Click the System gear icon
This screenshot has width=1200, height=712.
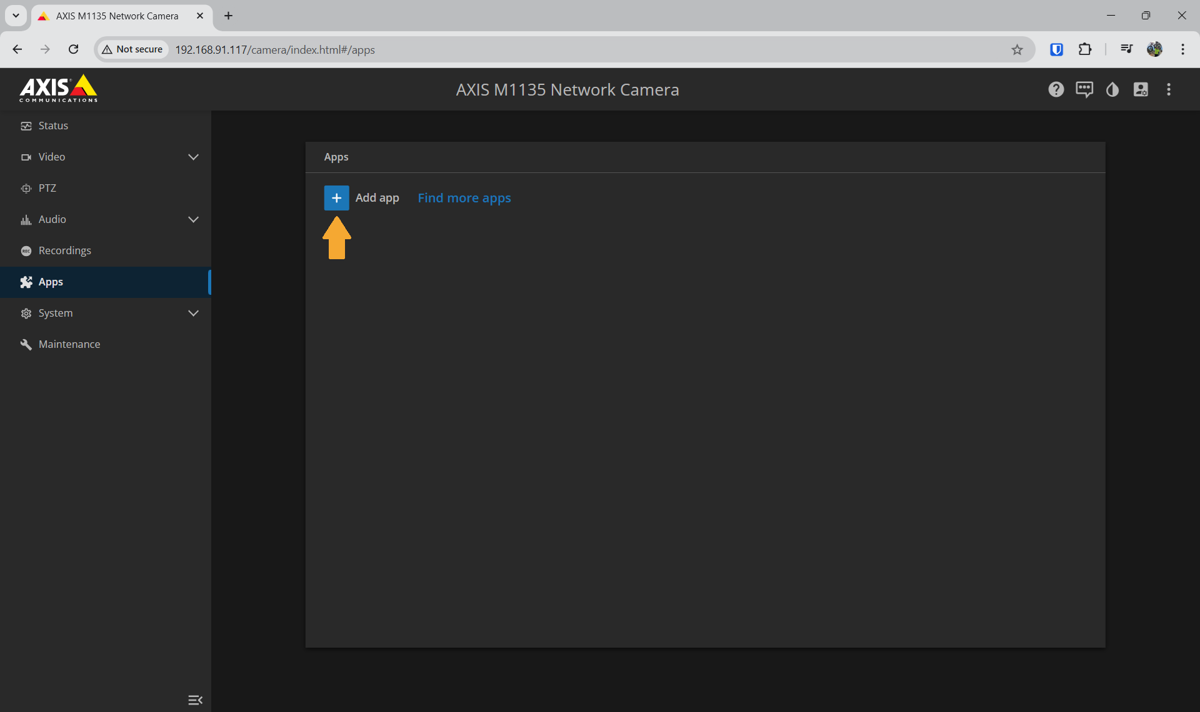point(26,314)
